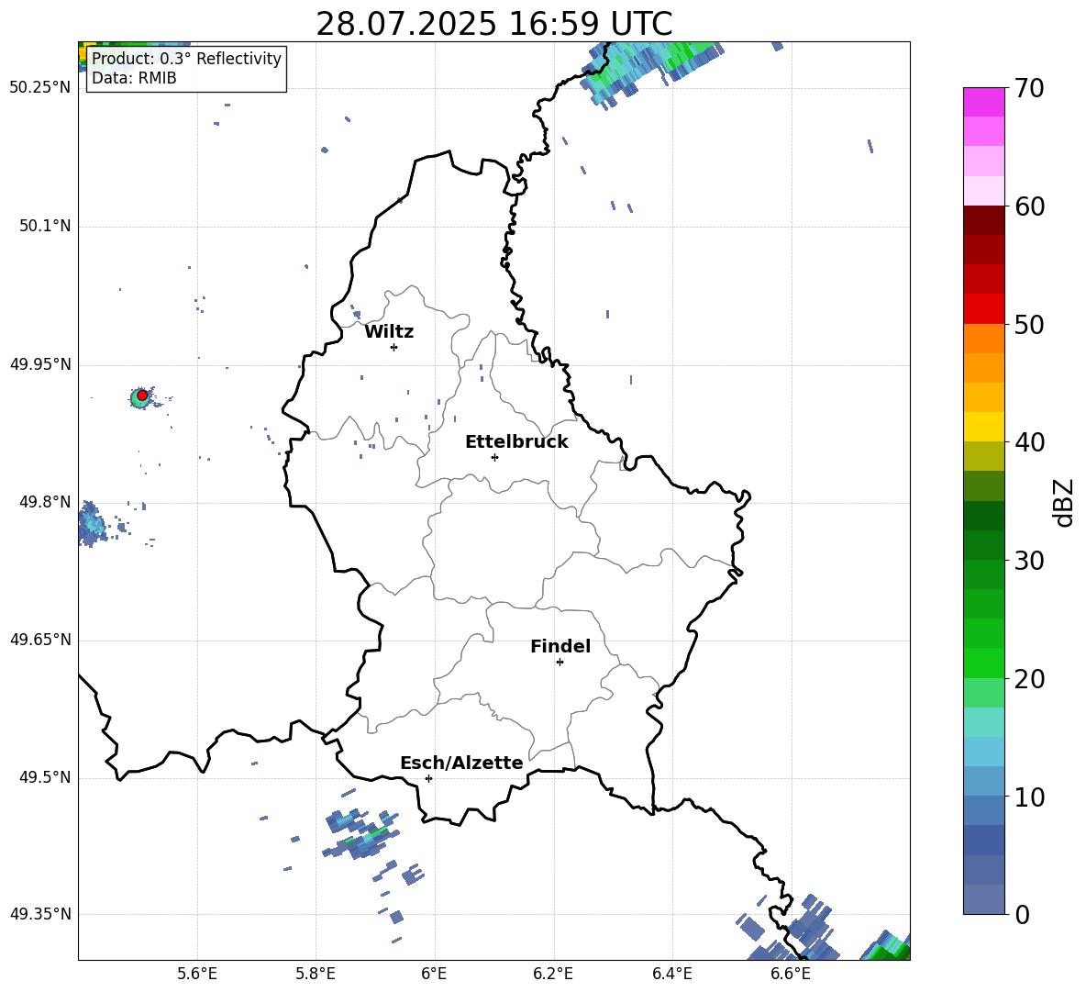
Task: Click the 70 colorbar tick label
Action: pyautogui.click(x=1029, y=89)
